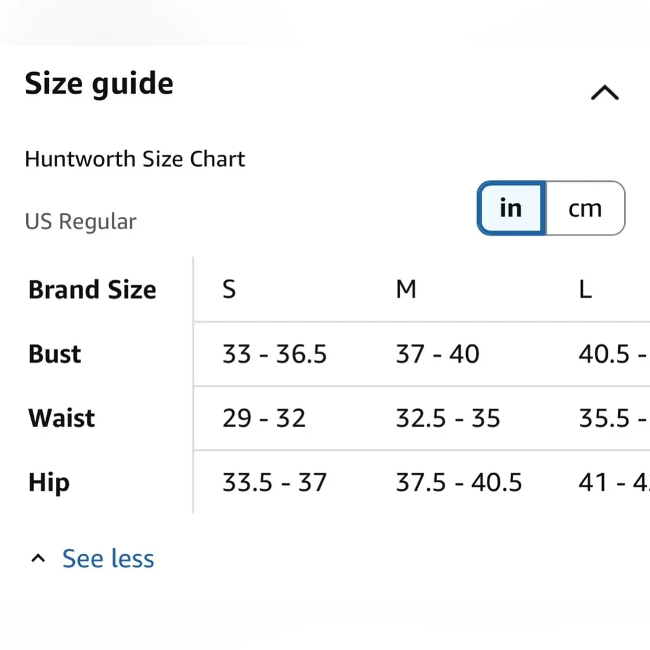Click the Size guide heading
Image resolution: width=650 pixels, height=650 pixels.
(99, 84)
